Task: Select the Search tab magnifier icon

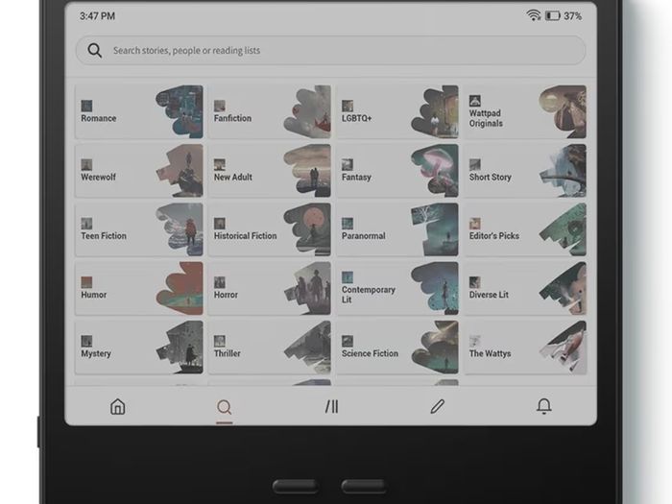Action: (x=224, y=407)
